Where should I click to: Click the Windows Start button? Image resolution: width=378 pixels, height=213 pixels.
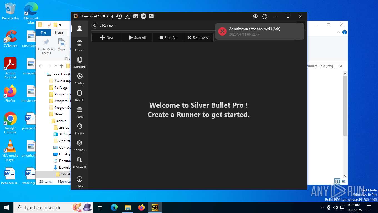[7, 207]
